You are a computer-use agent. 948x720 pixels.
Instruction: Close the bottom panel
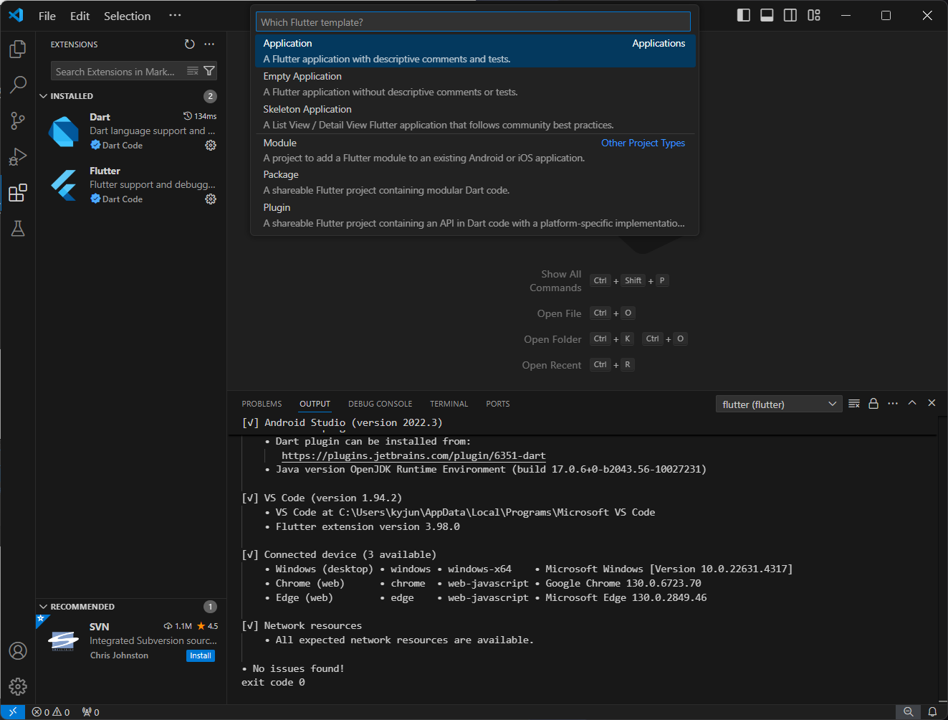click(x=932, y=403)
